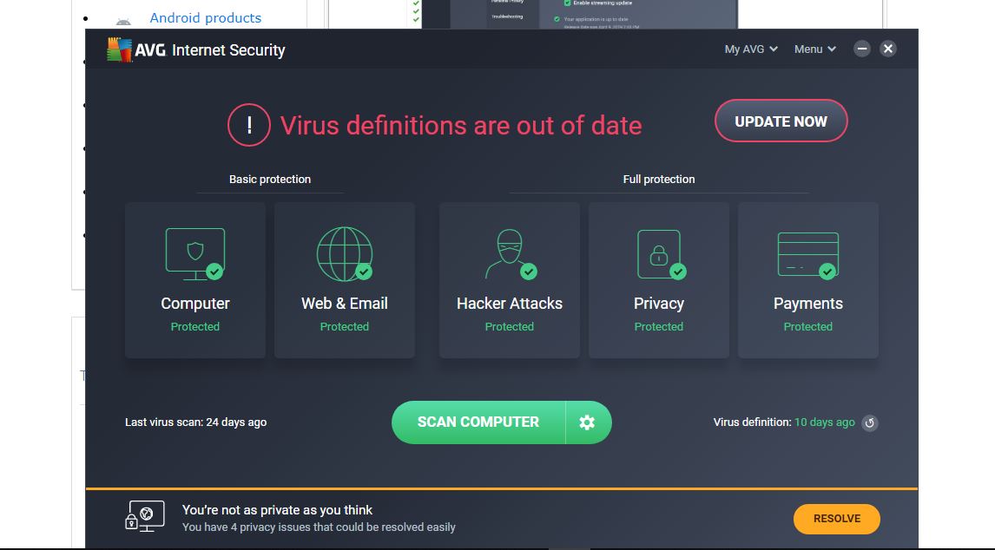Start a scan with SCAN COMPUTER

point(478,422)
